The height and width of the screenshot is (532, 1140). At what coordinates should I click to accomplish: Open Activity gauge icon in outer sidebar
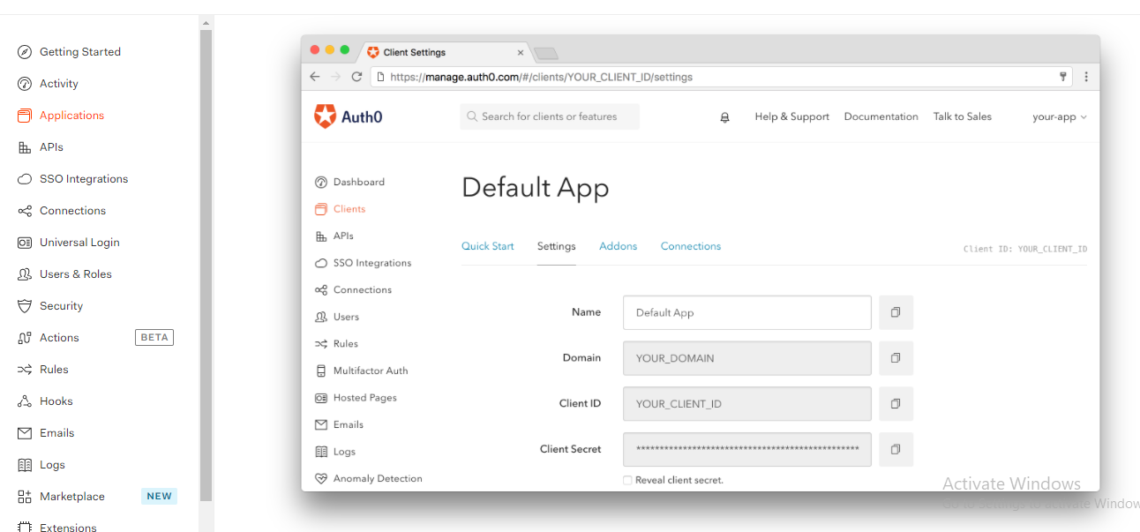25,84
